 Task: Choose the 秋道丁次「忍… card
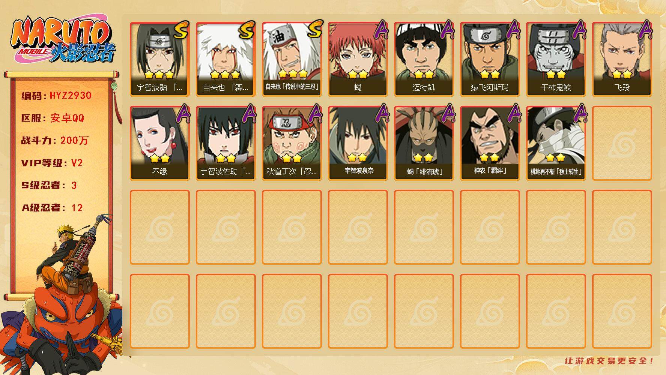(292, 143)
